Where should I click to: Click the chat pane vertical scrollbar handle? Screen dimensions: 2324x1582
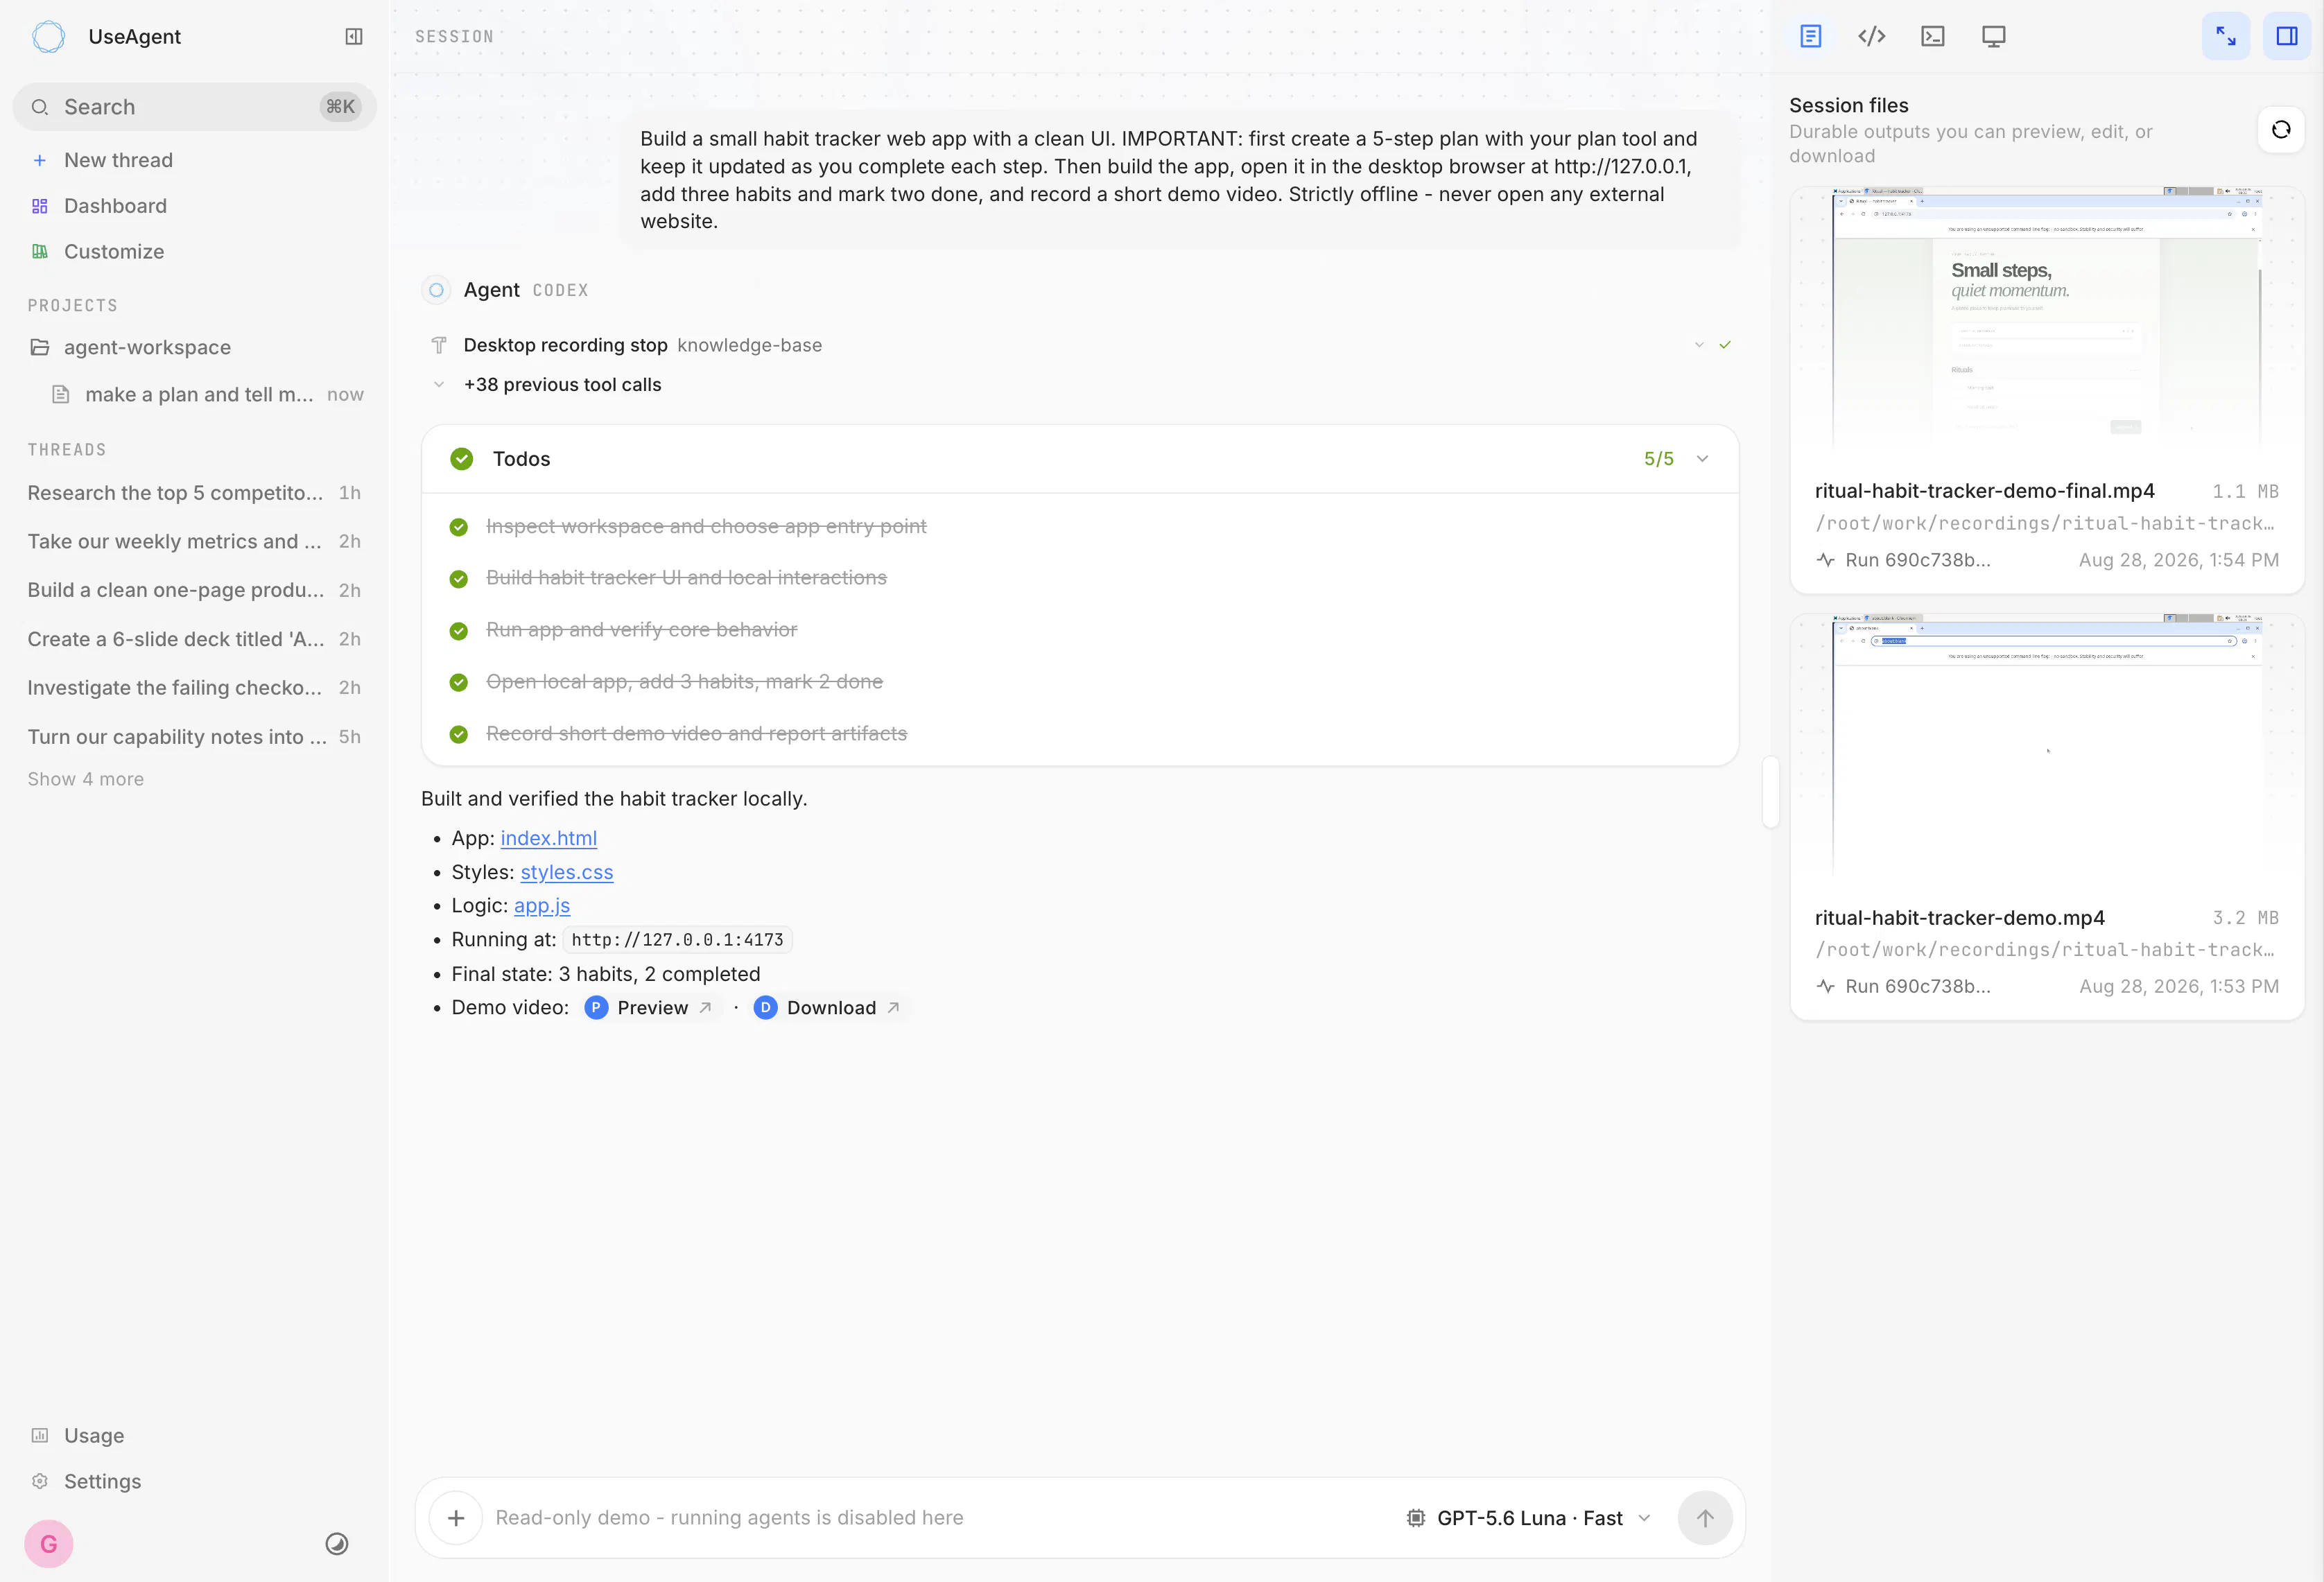1771,792
